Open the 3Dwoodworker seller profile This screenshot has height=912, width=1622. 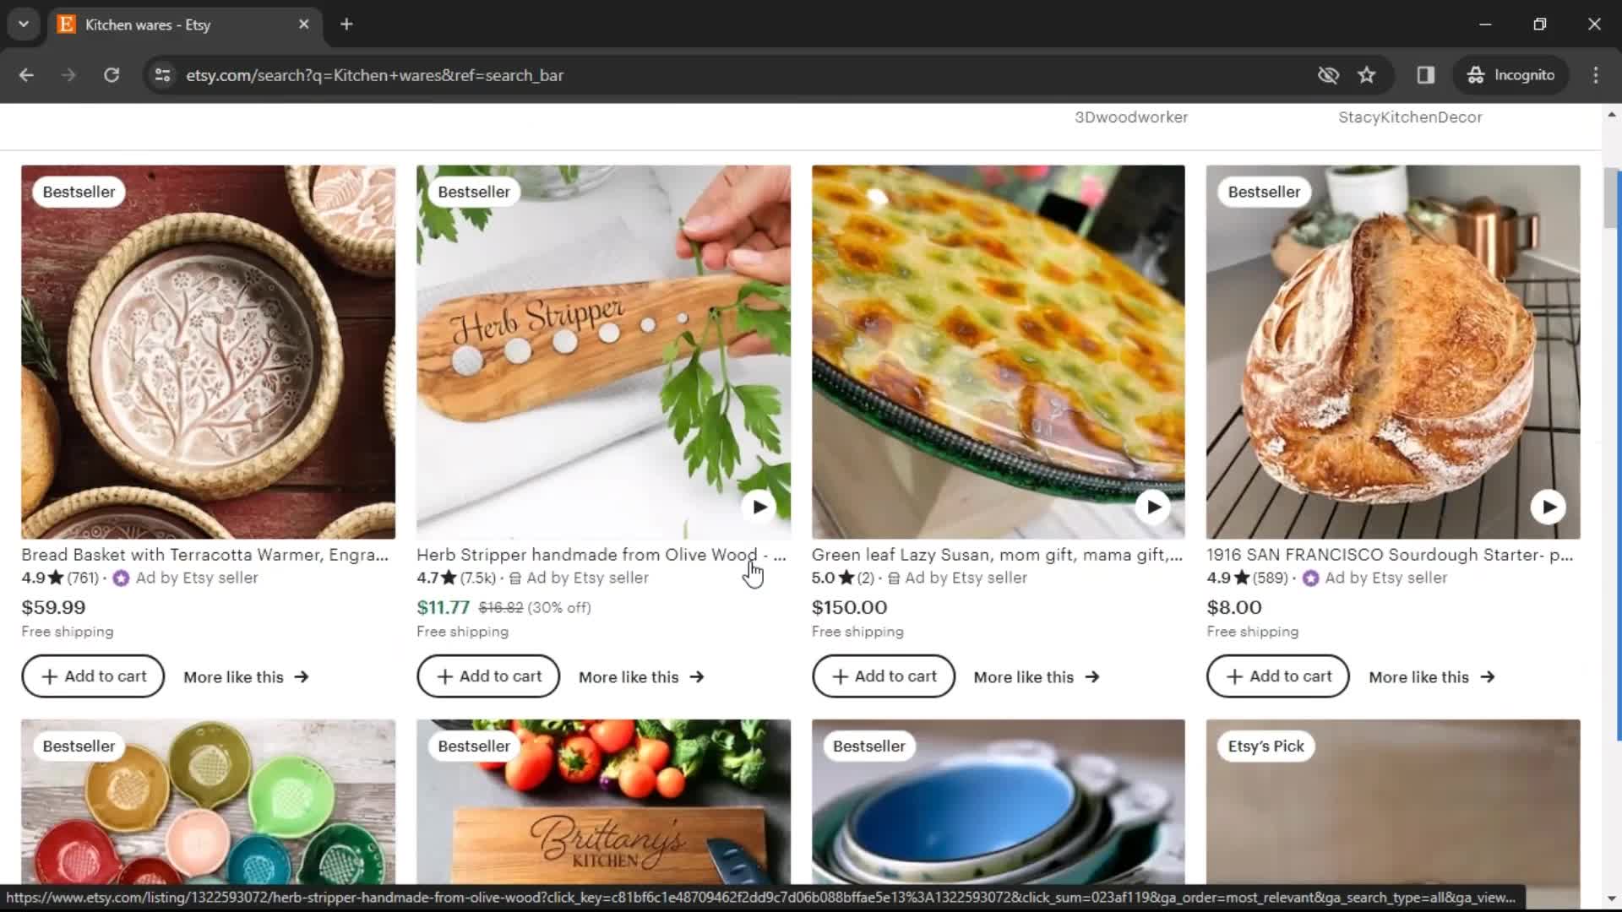pos(1130,117)
